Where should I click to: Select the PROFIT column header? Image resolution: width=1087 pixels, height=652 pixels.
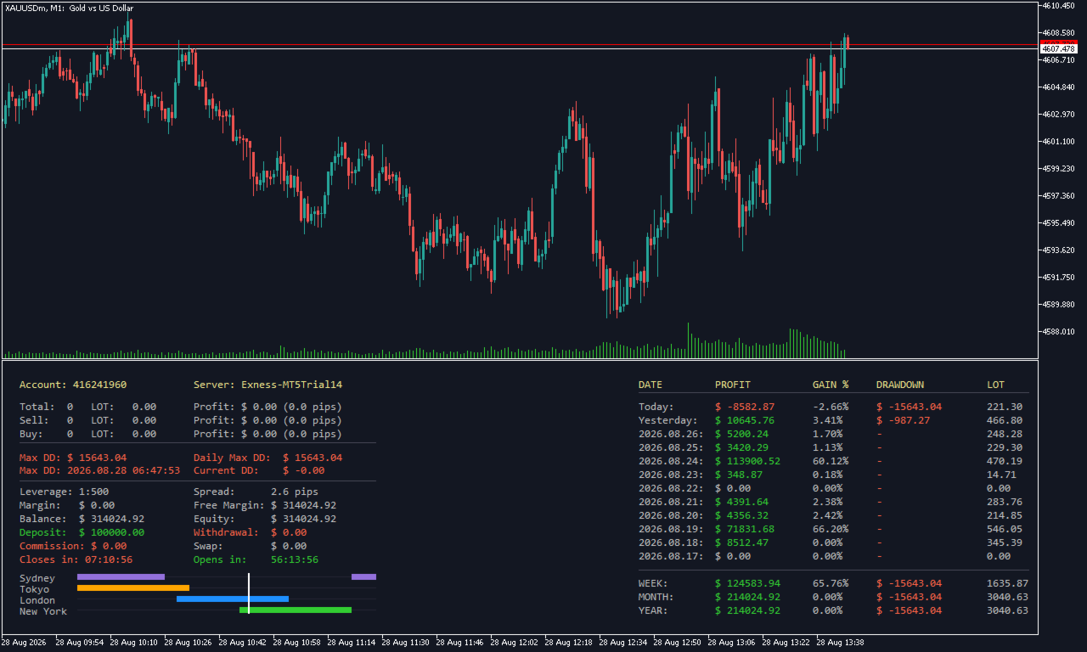click(733, 385)
